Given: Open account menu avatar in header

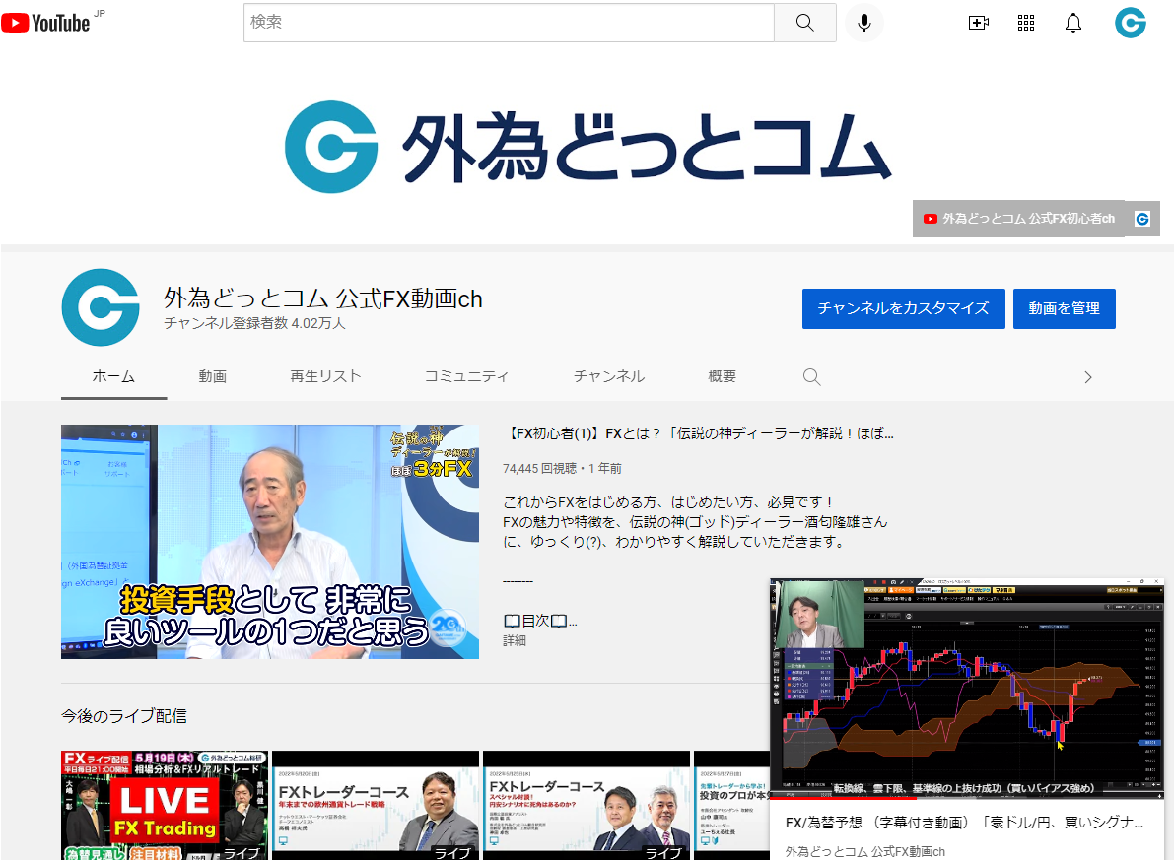Looking at the screenshot, I should click(x=1130, y=23).
